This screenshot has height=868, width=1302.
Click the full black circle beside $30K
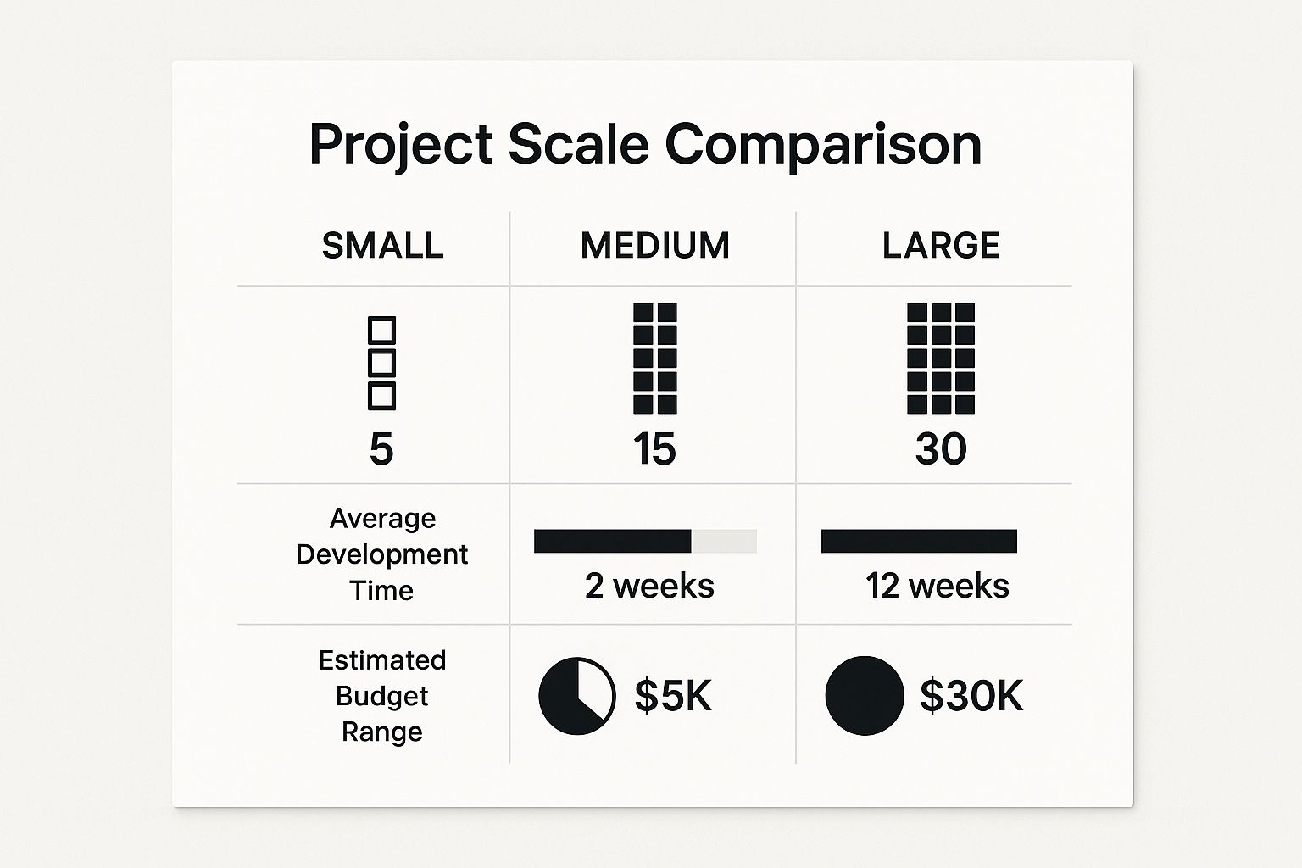[x=865, y=695]
